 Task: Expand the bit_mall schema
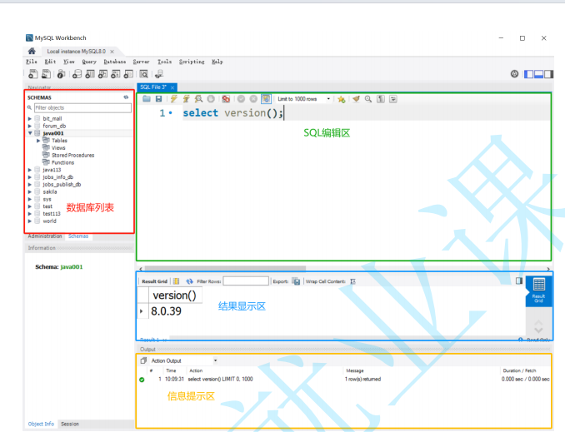click(30, 118)
